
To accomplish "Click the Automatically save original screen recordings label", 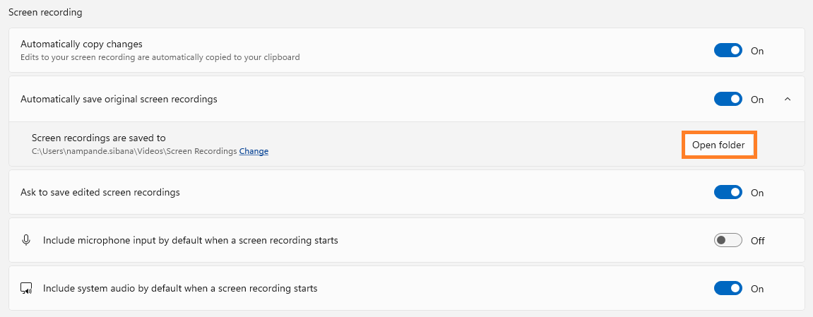I will pos(119,100).
